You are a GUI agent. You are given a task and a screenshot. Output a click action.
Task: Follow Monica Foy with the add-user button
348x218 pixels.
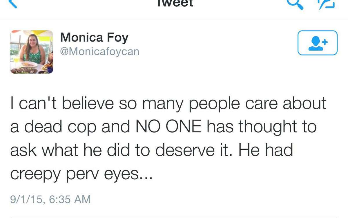317,43
